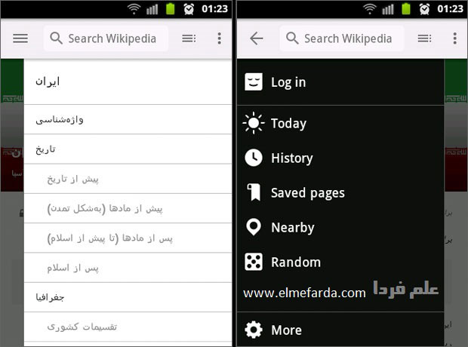Open overflow menu on left screen

pos(219,38)
